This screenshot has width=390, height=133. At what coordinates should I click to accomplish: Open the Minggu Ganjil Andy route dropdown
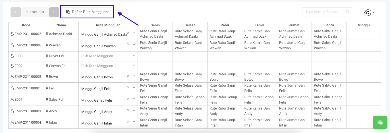[x=134, y=110]
